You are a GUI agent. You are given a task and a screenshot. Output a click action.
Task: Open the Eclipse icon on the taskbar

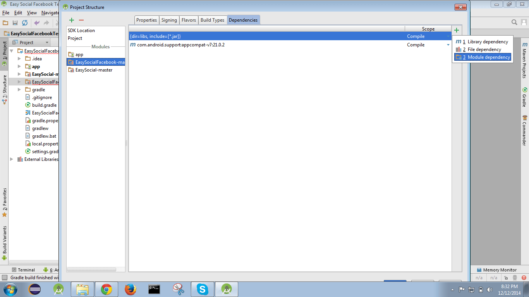[35, 289]
